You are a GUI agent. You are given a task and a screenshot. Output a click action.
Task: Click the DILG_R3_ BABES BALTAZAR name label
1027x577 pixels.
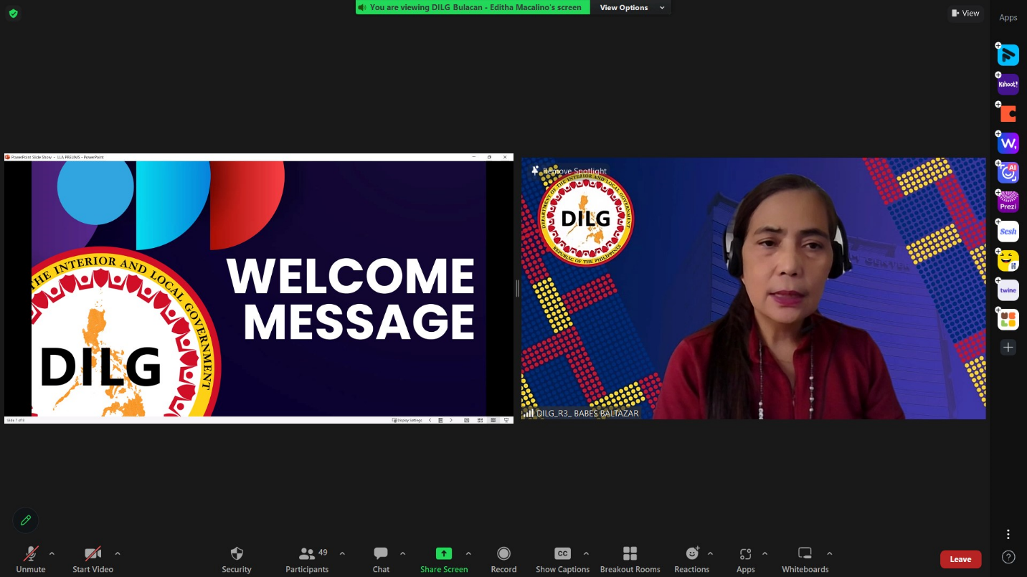(587, 414)
